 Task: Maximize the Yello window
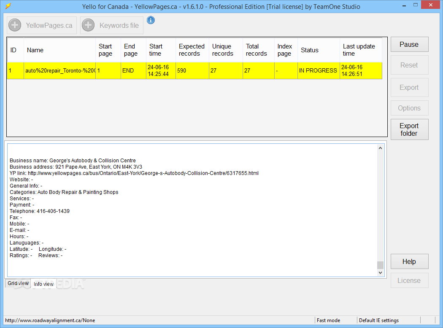415,5
